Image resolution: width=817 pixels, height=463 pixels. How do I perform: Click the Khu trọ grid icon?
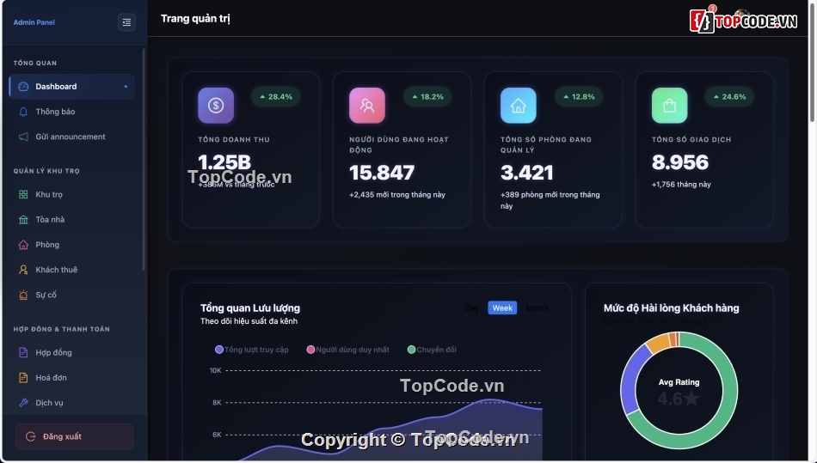pos(23,194)
